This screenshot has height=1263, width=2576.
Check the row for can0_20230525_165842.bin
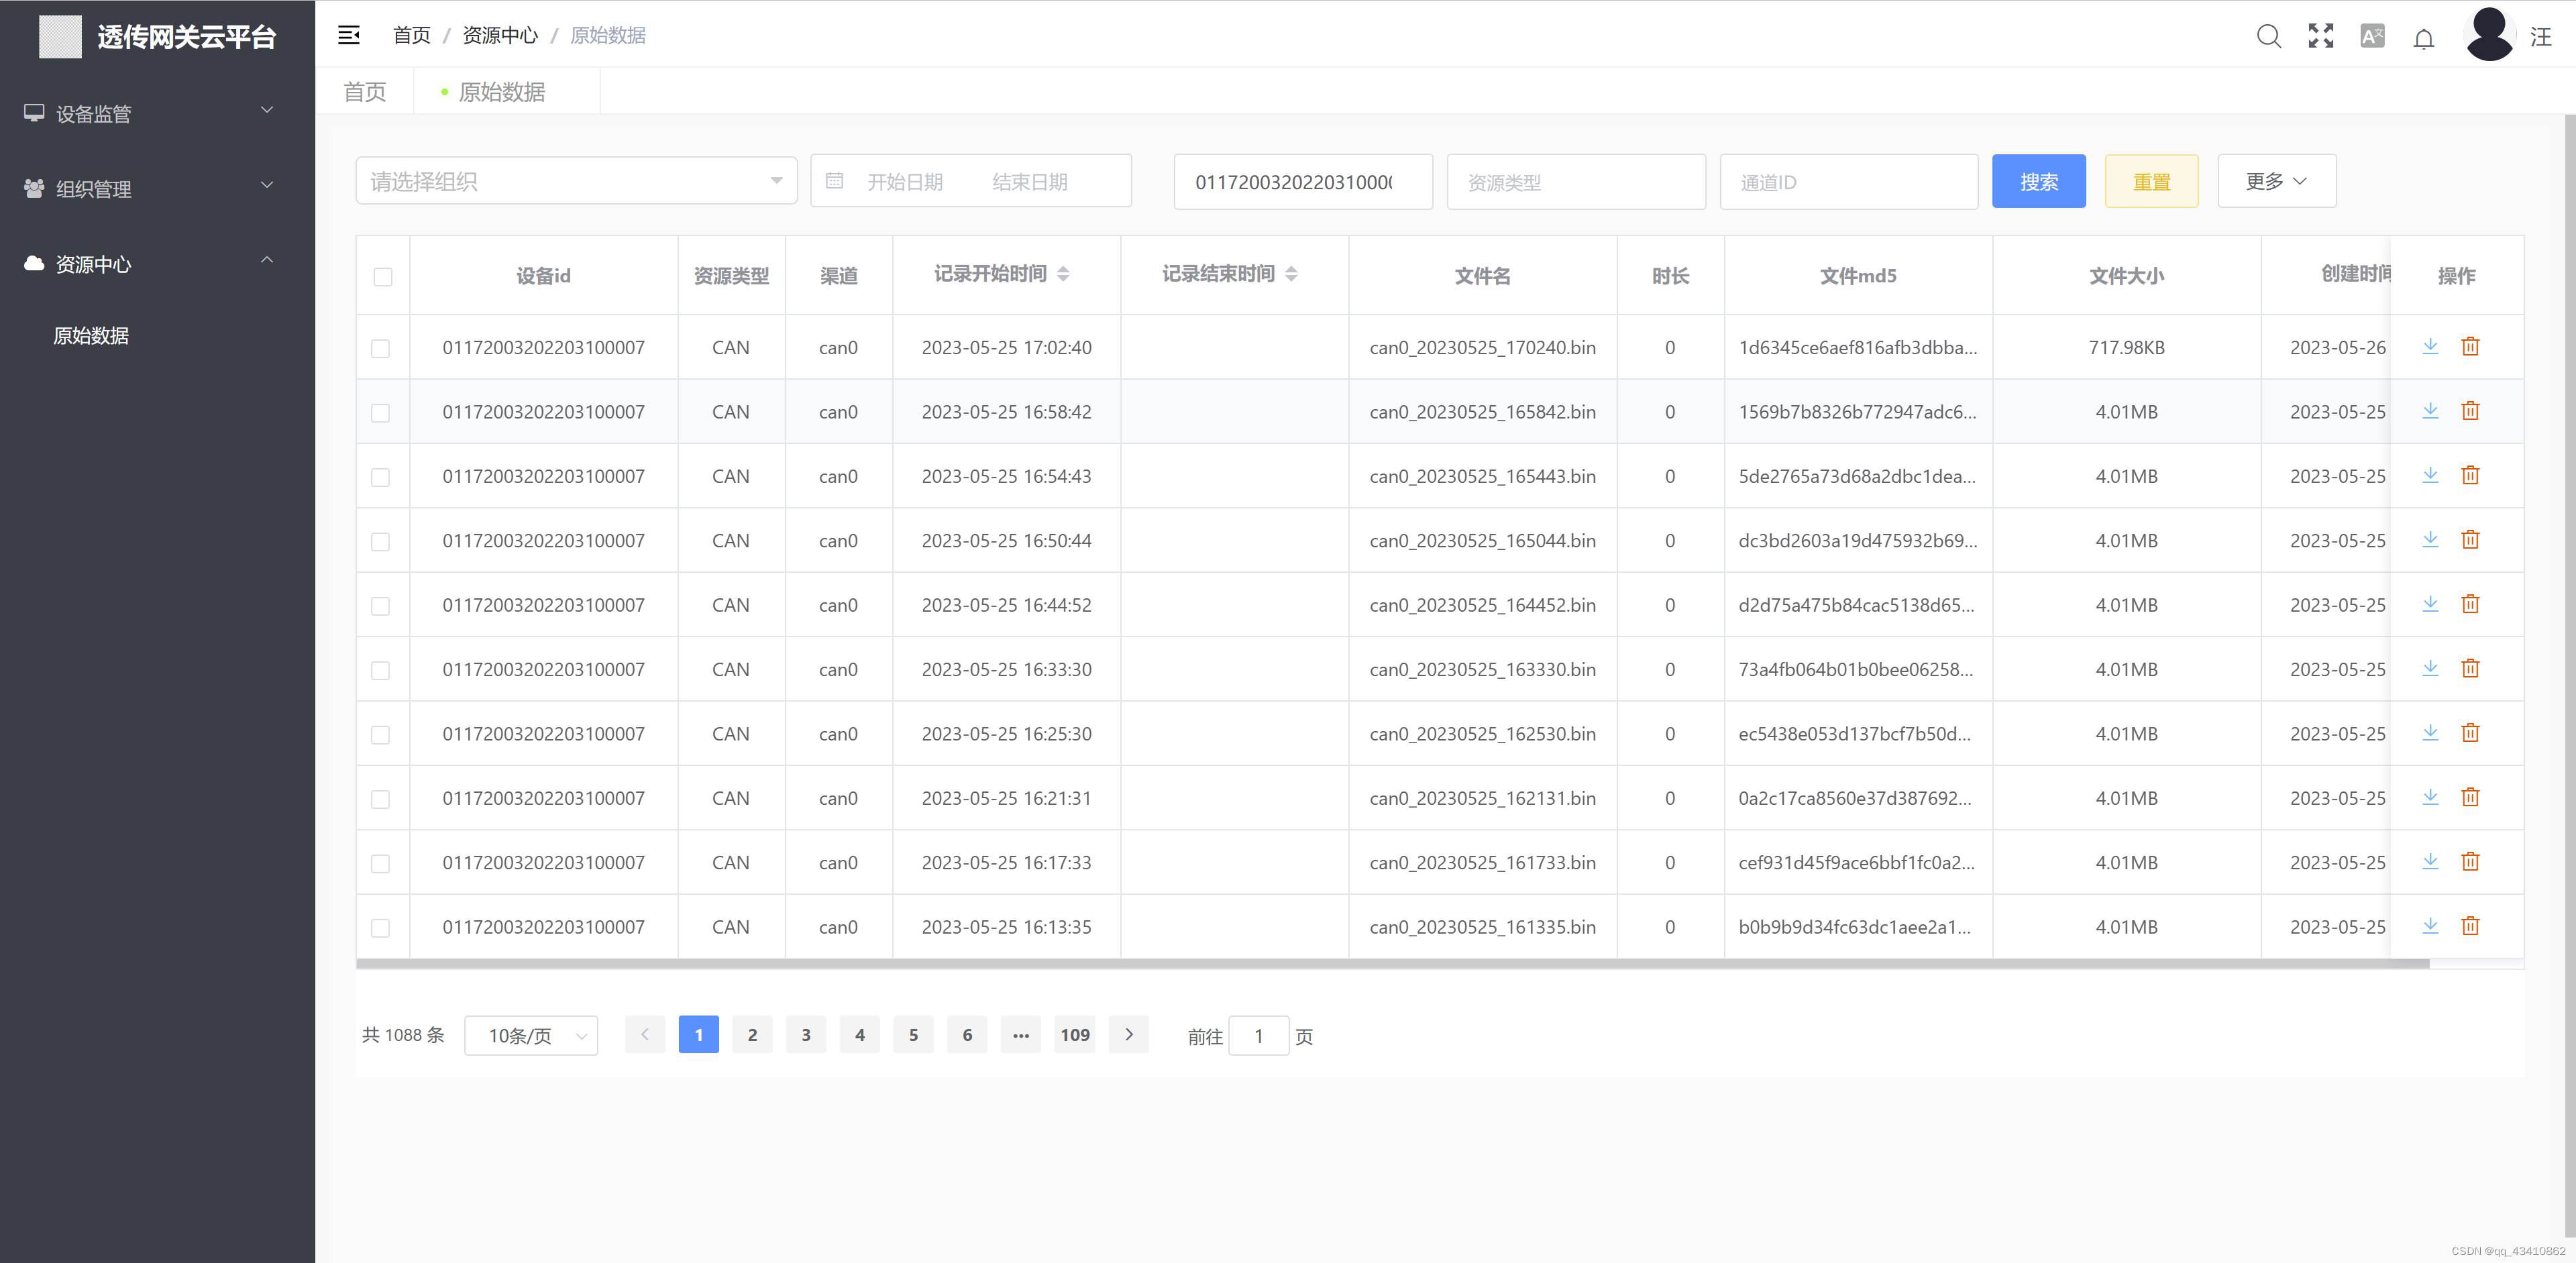click(x=380, y=413)
